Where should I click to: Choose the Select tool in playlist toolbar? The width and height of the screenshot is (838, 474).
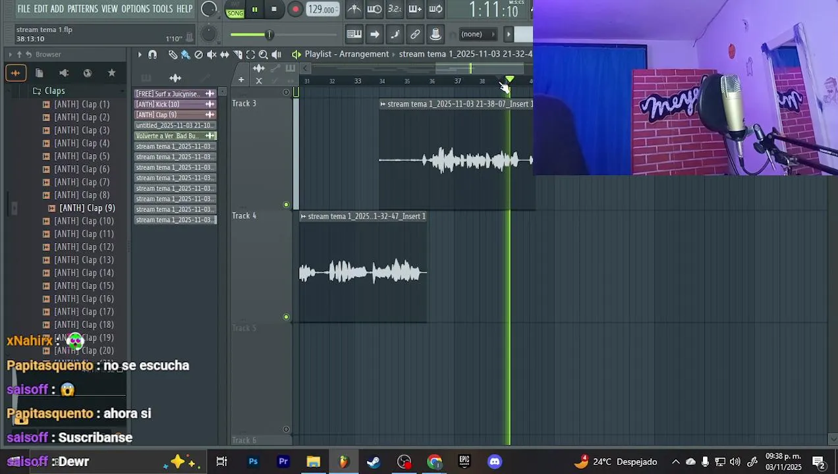[250, 55]
